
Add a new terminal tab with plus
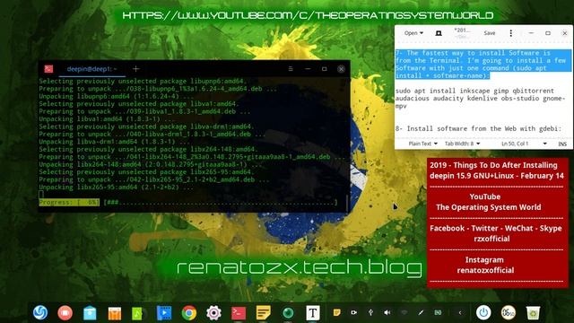135,69
